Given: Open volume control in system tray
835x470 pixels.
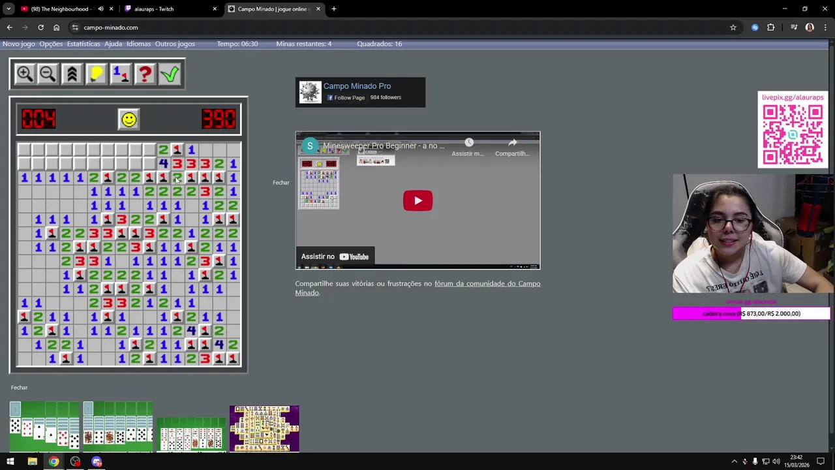Looking at the screenshot, I should 776,462.
